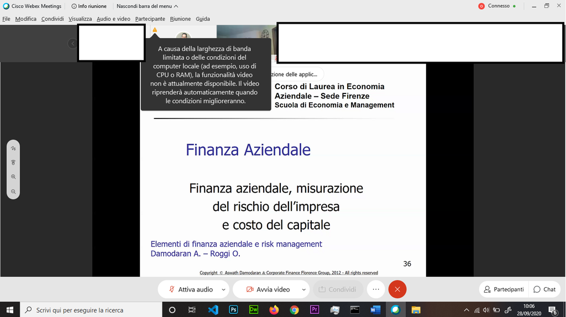Open the Windows Start menu
Screen dimensions: 566x317
[10, 310]
